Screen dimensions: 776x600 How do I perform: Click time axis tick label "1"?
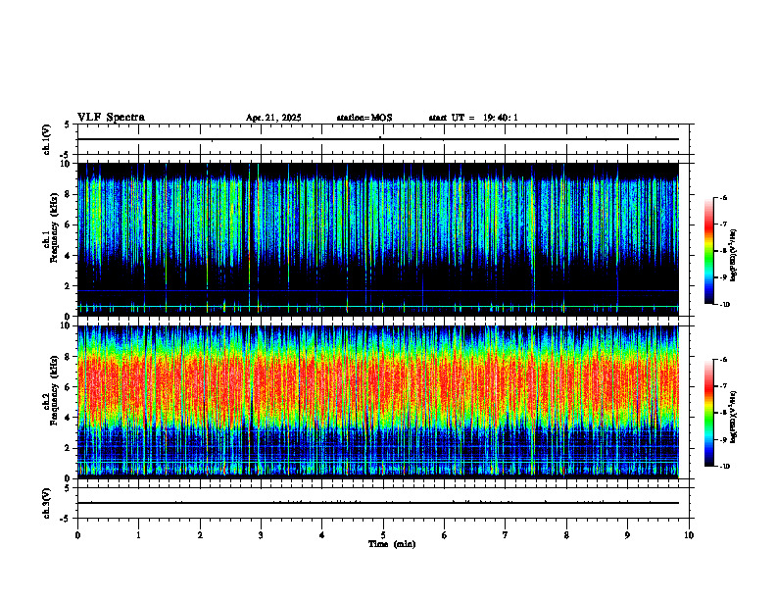tap(138, 535)
